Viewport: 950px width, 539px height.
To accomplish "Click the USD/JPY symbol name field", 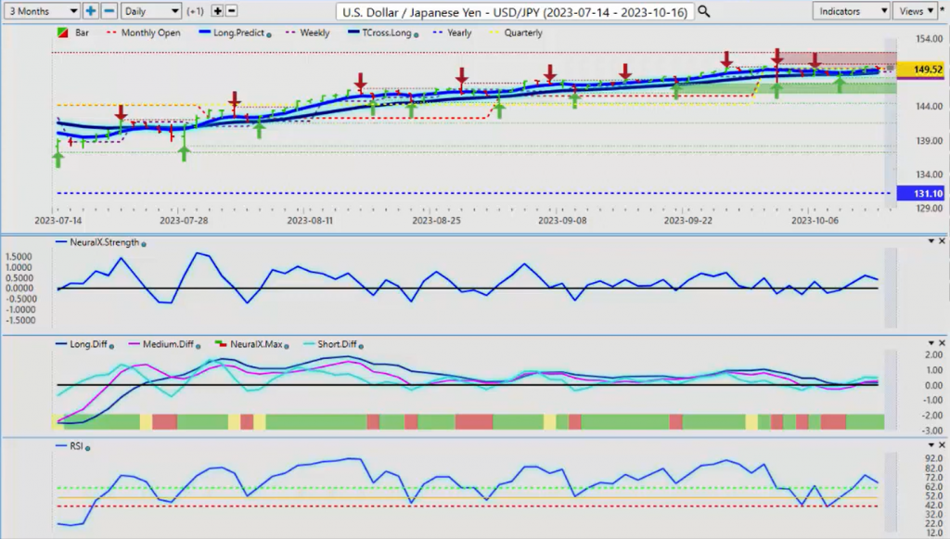I will 515,11.
